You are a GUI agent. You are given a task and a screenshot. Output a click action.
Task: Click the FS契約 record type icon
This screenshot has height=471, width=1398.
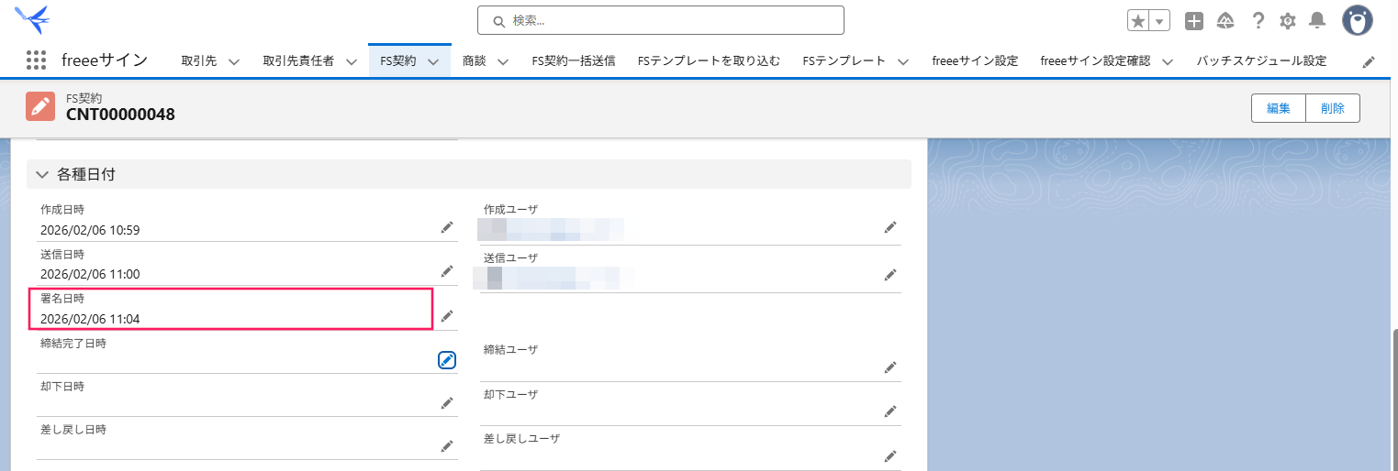point(40,107)
